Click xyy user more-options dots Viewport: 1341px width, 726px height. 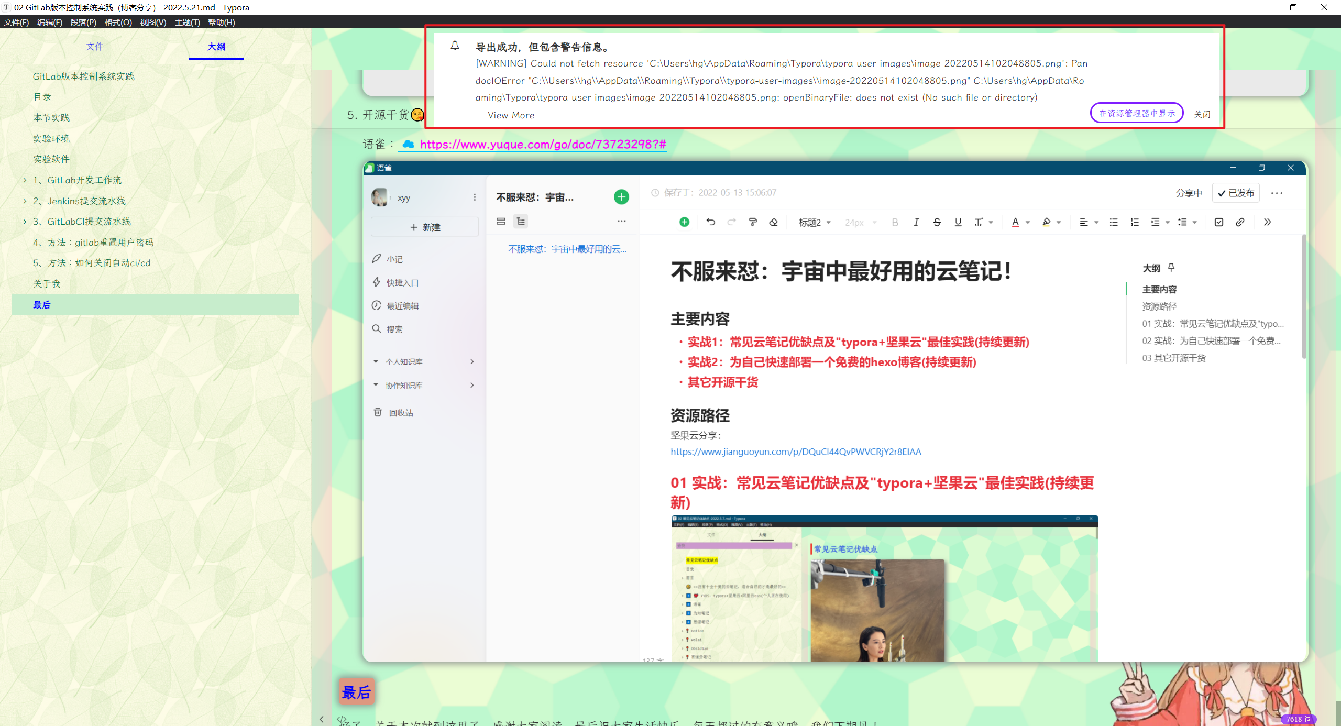475,197
